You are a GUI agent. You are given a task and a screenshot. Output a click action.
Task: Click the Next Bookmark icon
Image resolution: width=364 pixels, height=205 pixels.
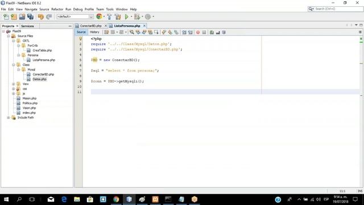coord(170,32)
